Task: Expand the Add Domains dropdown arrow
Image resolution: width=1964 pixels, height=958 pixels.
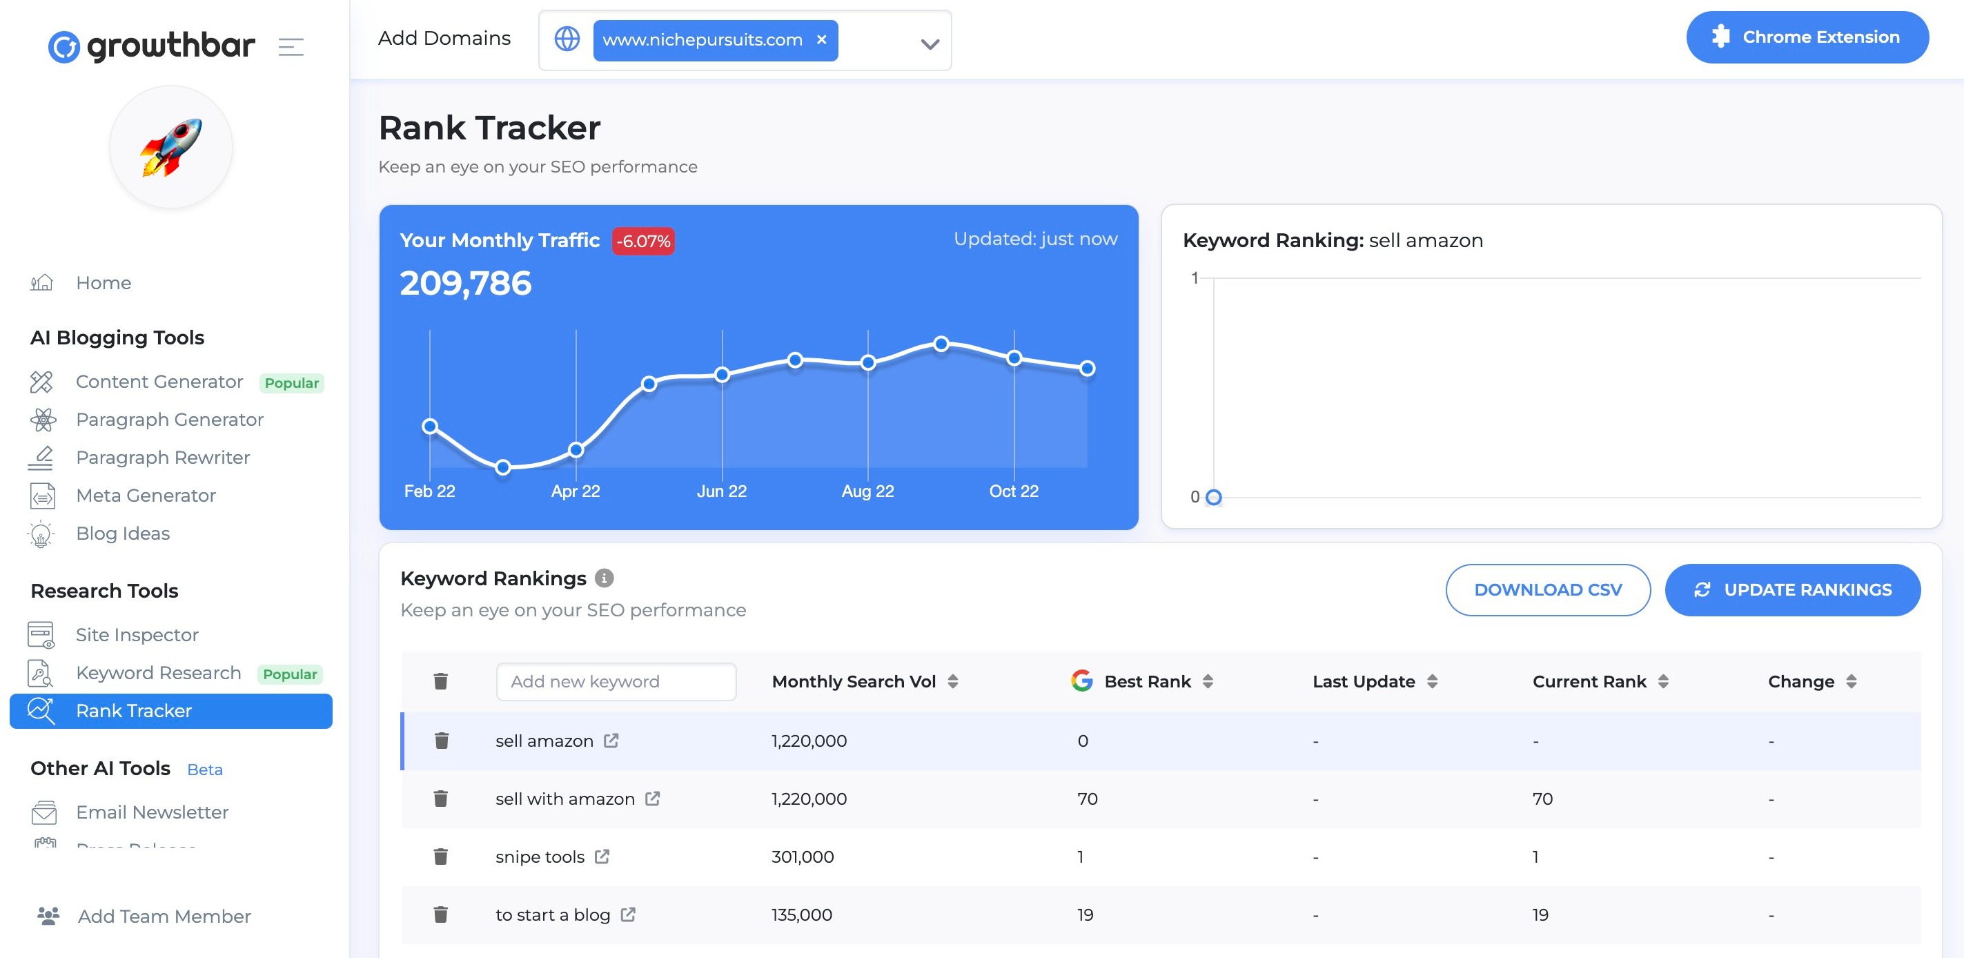Action: tap(930, 44)
